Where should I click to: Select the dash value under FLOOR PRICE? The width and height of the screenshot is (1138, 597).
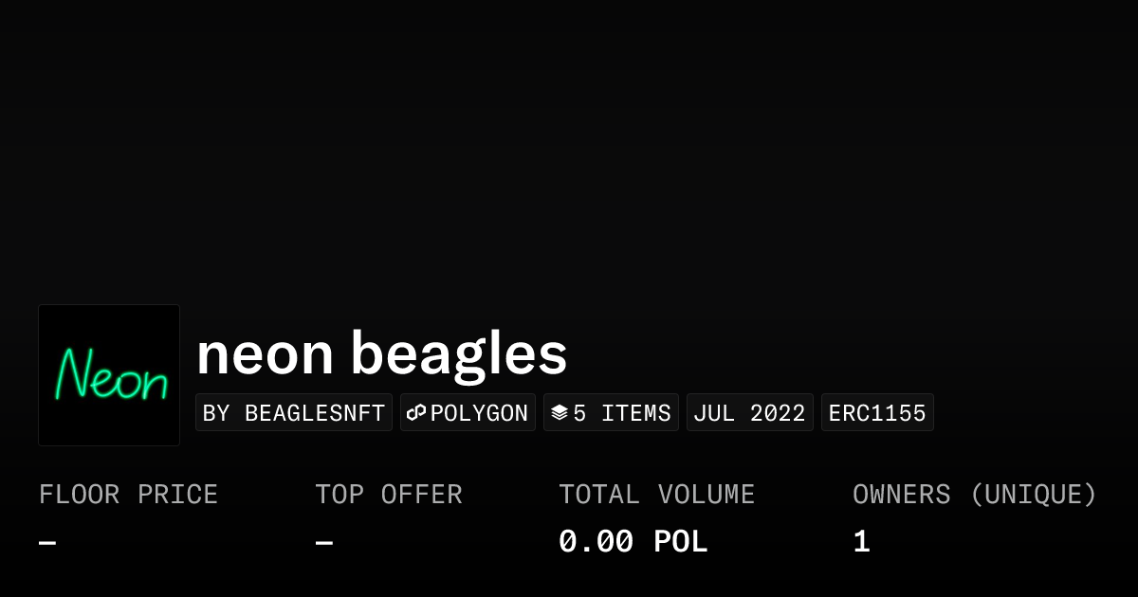(47, 543)
